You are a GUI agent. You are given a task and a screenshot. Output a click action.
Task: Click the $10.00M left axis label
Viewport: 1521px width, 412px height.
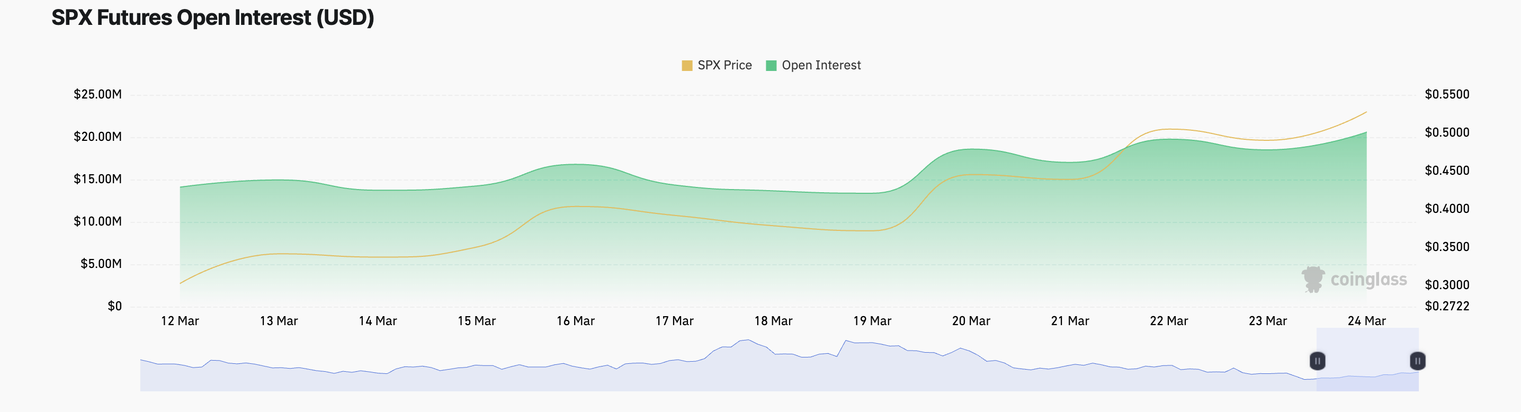tap(97, 221)
